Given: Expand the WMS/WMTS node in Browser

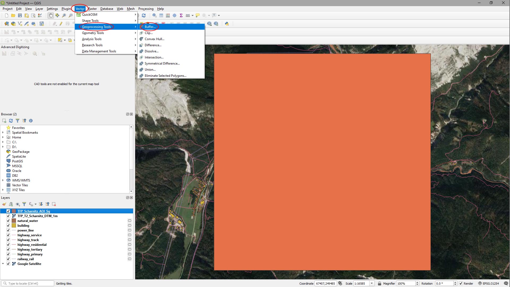Looking at the screenshot, I should pos(3,180).
